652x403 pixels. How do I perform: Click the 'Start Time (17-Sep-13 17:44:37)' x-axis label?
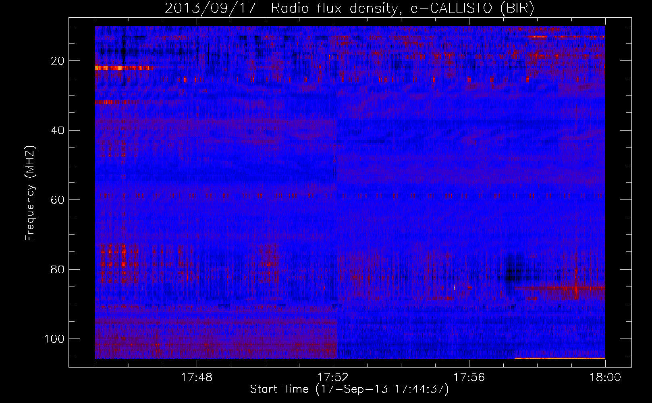(x=349, y=389)
